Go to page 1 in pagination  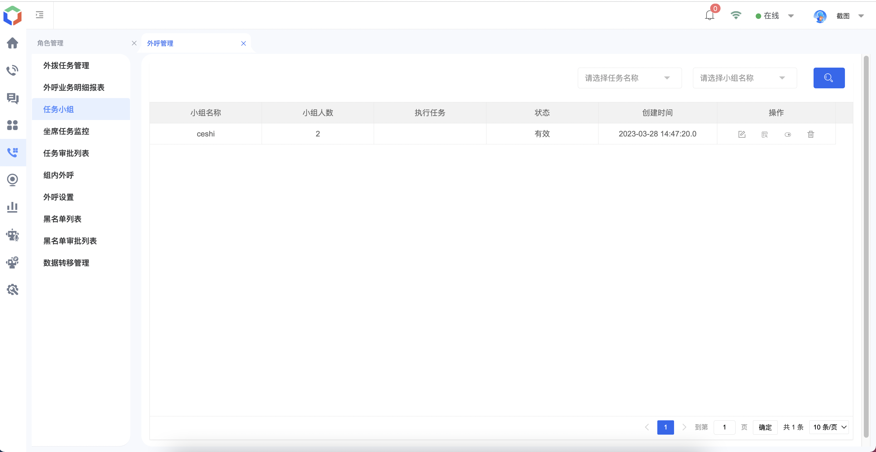[666, 427]
